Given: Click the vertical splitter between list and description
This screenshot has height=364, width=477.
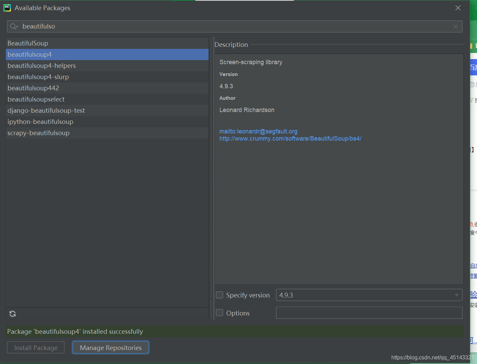Looking at the screenshot, I should point(212,178).
